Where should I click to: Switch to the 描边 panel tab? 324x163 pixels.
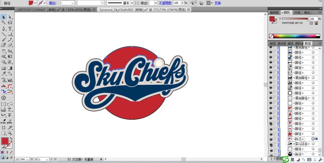click(307, 13)
